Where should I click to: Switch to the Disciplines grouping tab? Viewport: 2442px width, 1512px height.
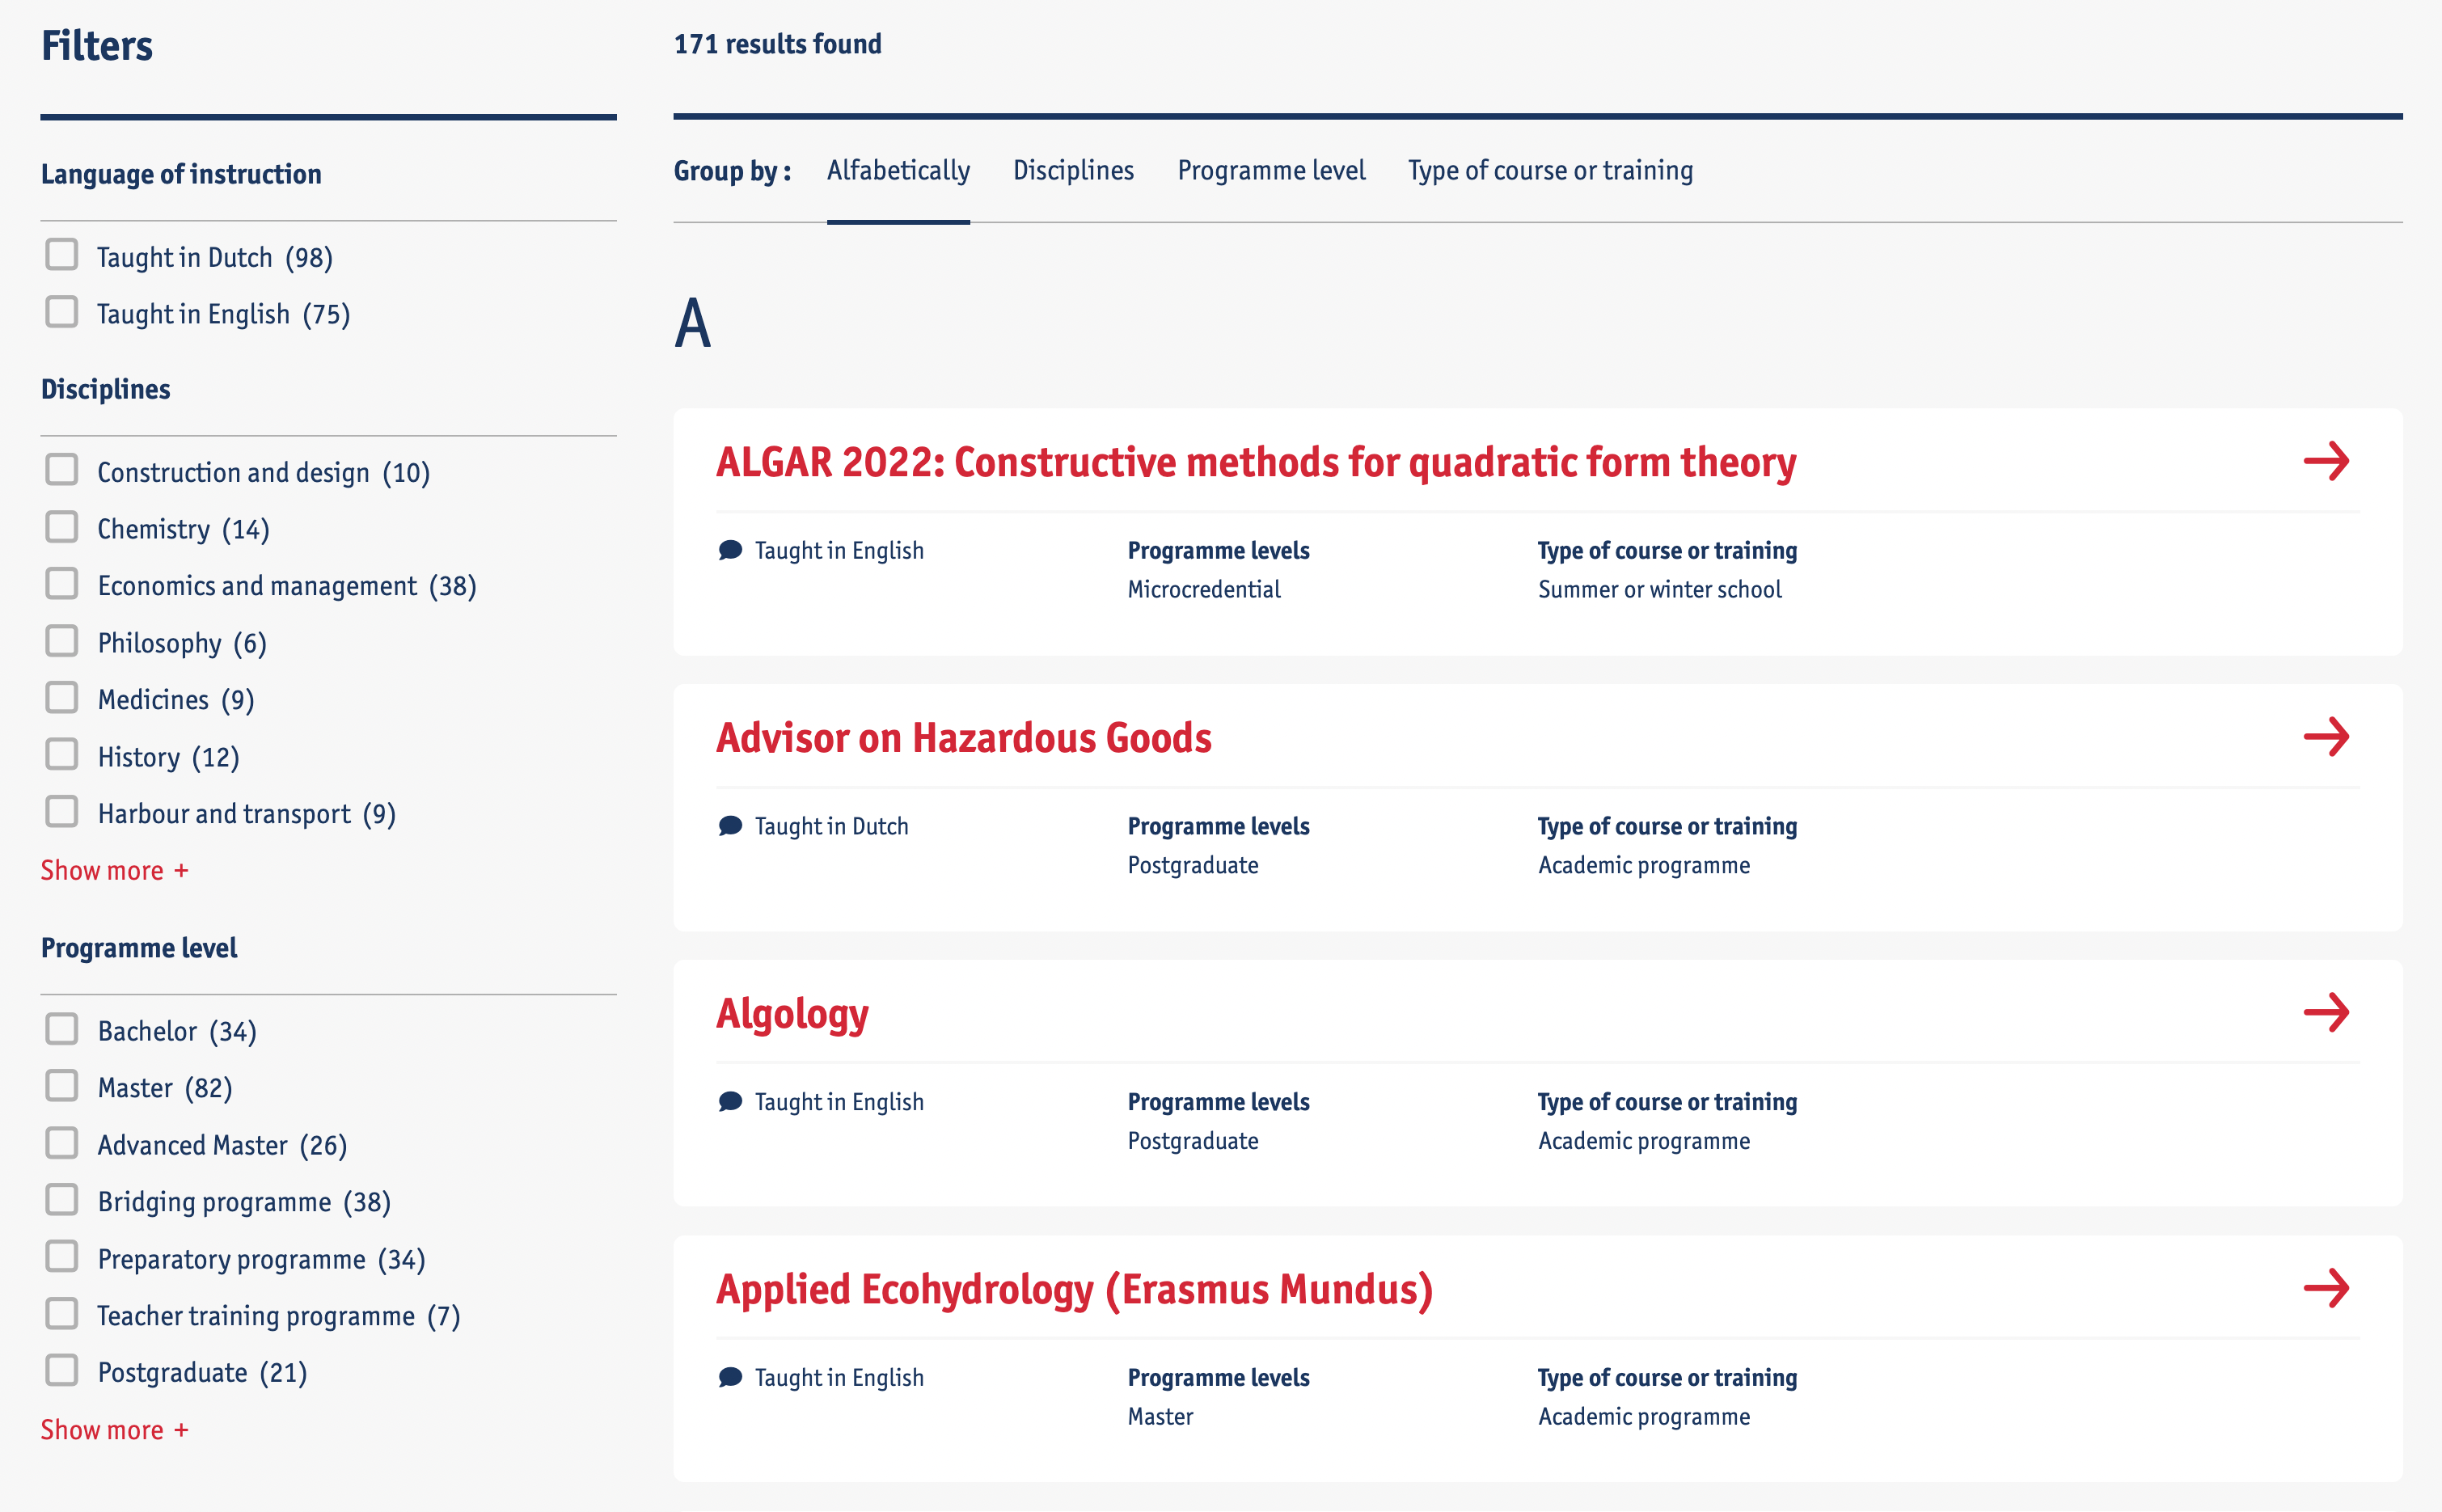coord(1073,170)
